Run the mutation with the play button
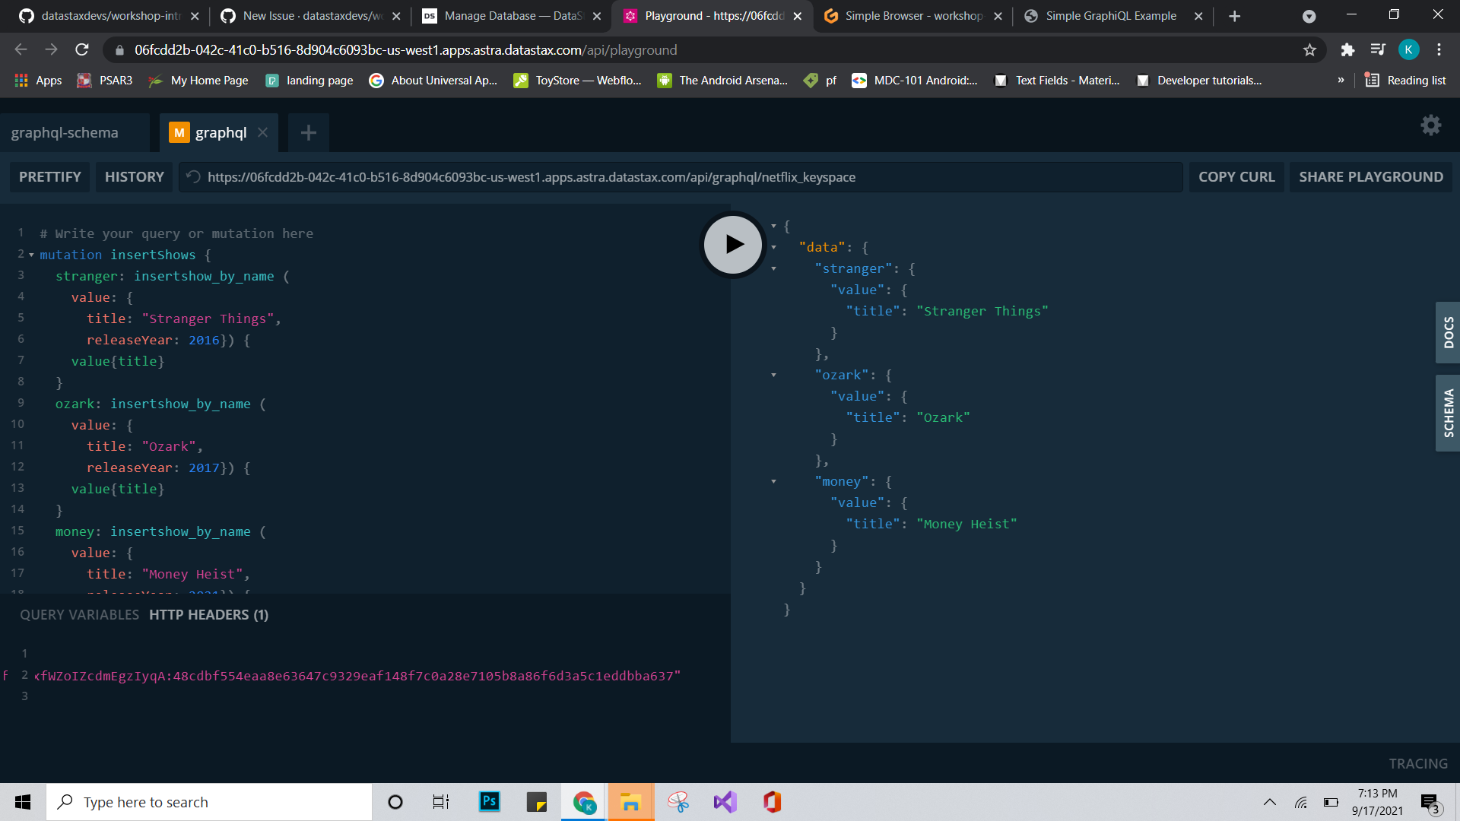This screenshot has height=821, width=1460. click(x=732, y=244)
